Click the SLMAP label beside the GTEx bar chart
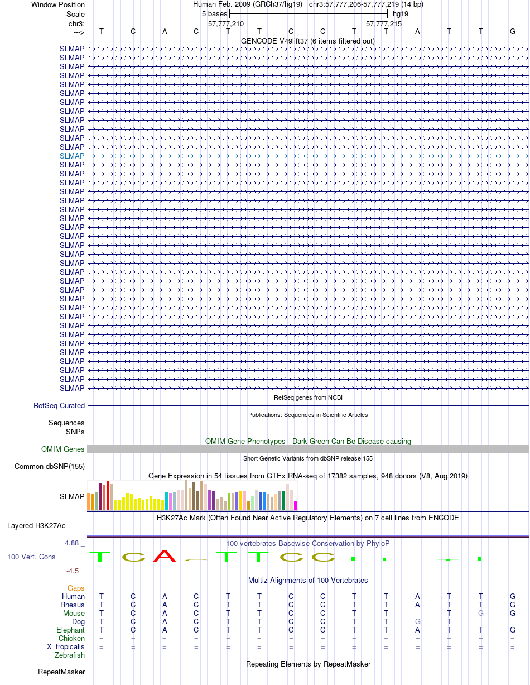This screenshot has height=685, width=530. point(72,496)
